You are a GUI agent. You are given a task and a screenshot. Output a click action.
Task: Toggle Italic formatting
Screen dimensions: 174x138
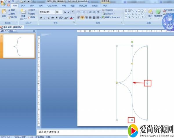45,18
